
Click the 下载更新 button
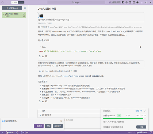(39, 126)
